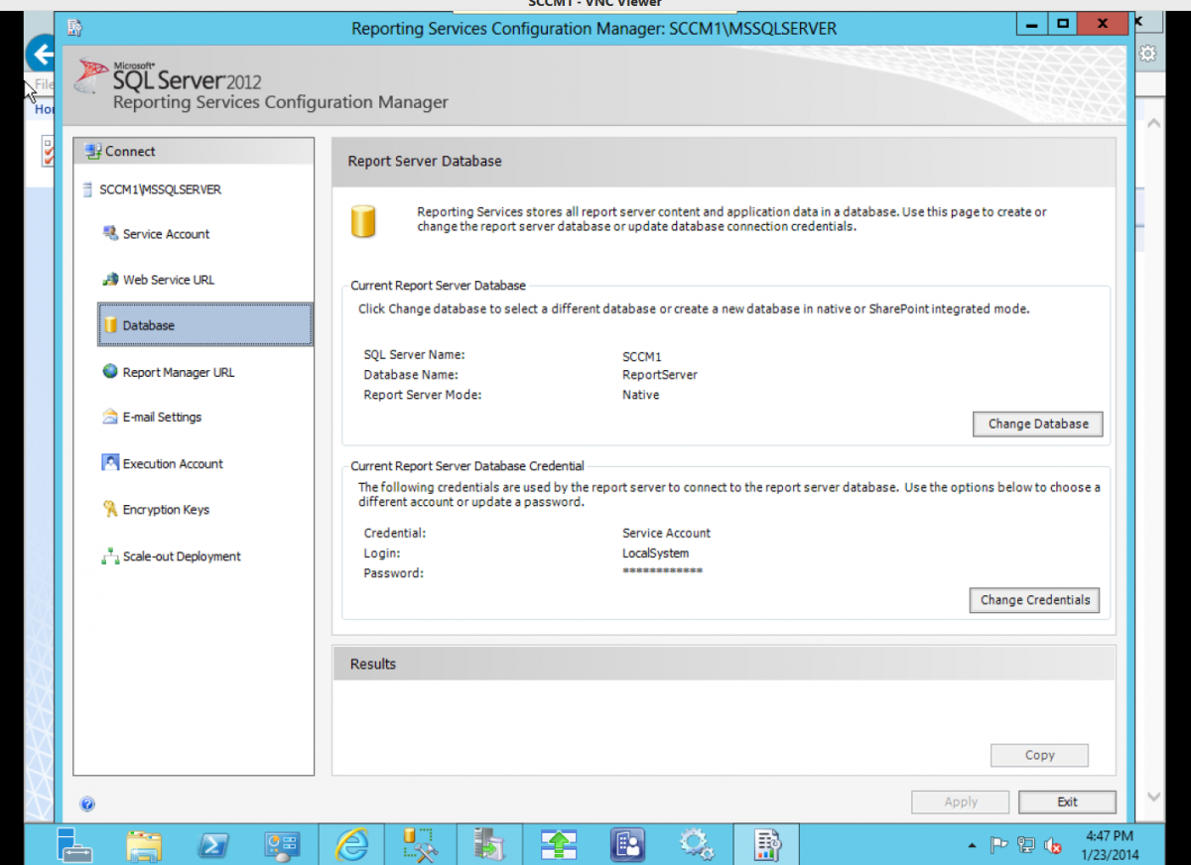Image resolution: width=1191 pixels, height=865 pixels.
Task: Click the Report Server Database heading
Action: [425, 161]
